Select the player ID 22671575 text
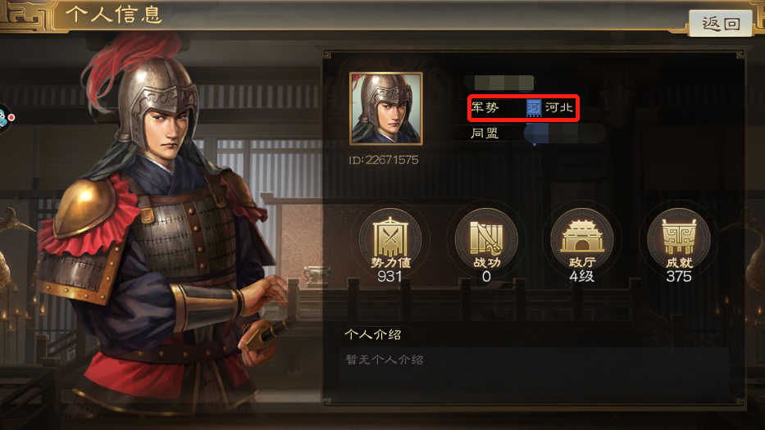The width and height of the screenshot is (765, 430). pos(384,160)
